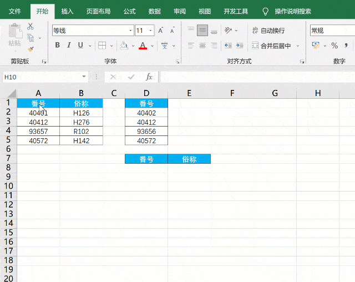Image resolution: width=355 pixels, height=282 pixels.
Task: Align cell text left
Action: [x=191, y=46]
